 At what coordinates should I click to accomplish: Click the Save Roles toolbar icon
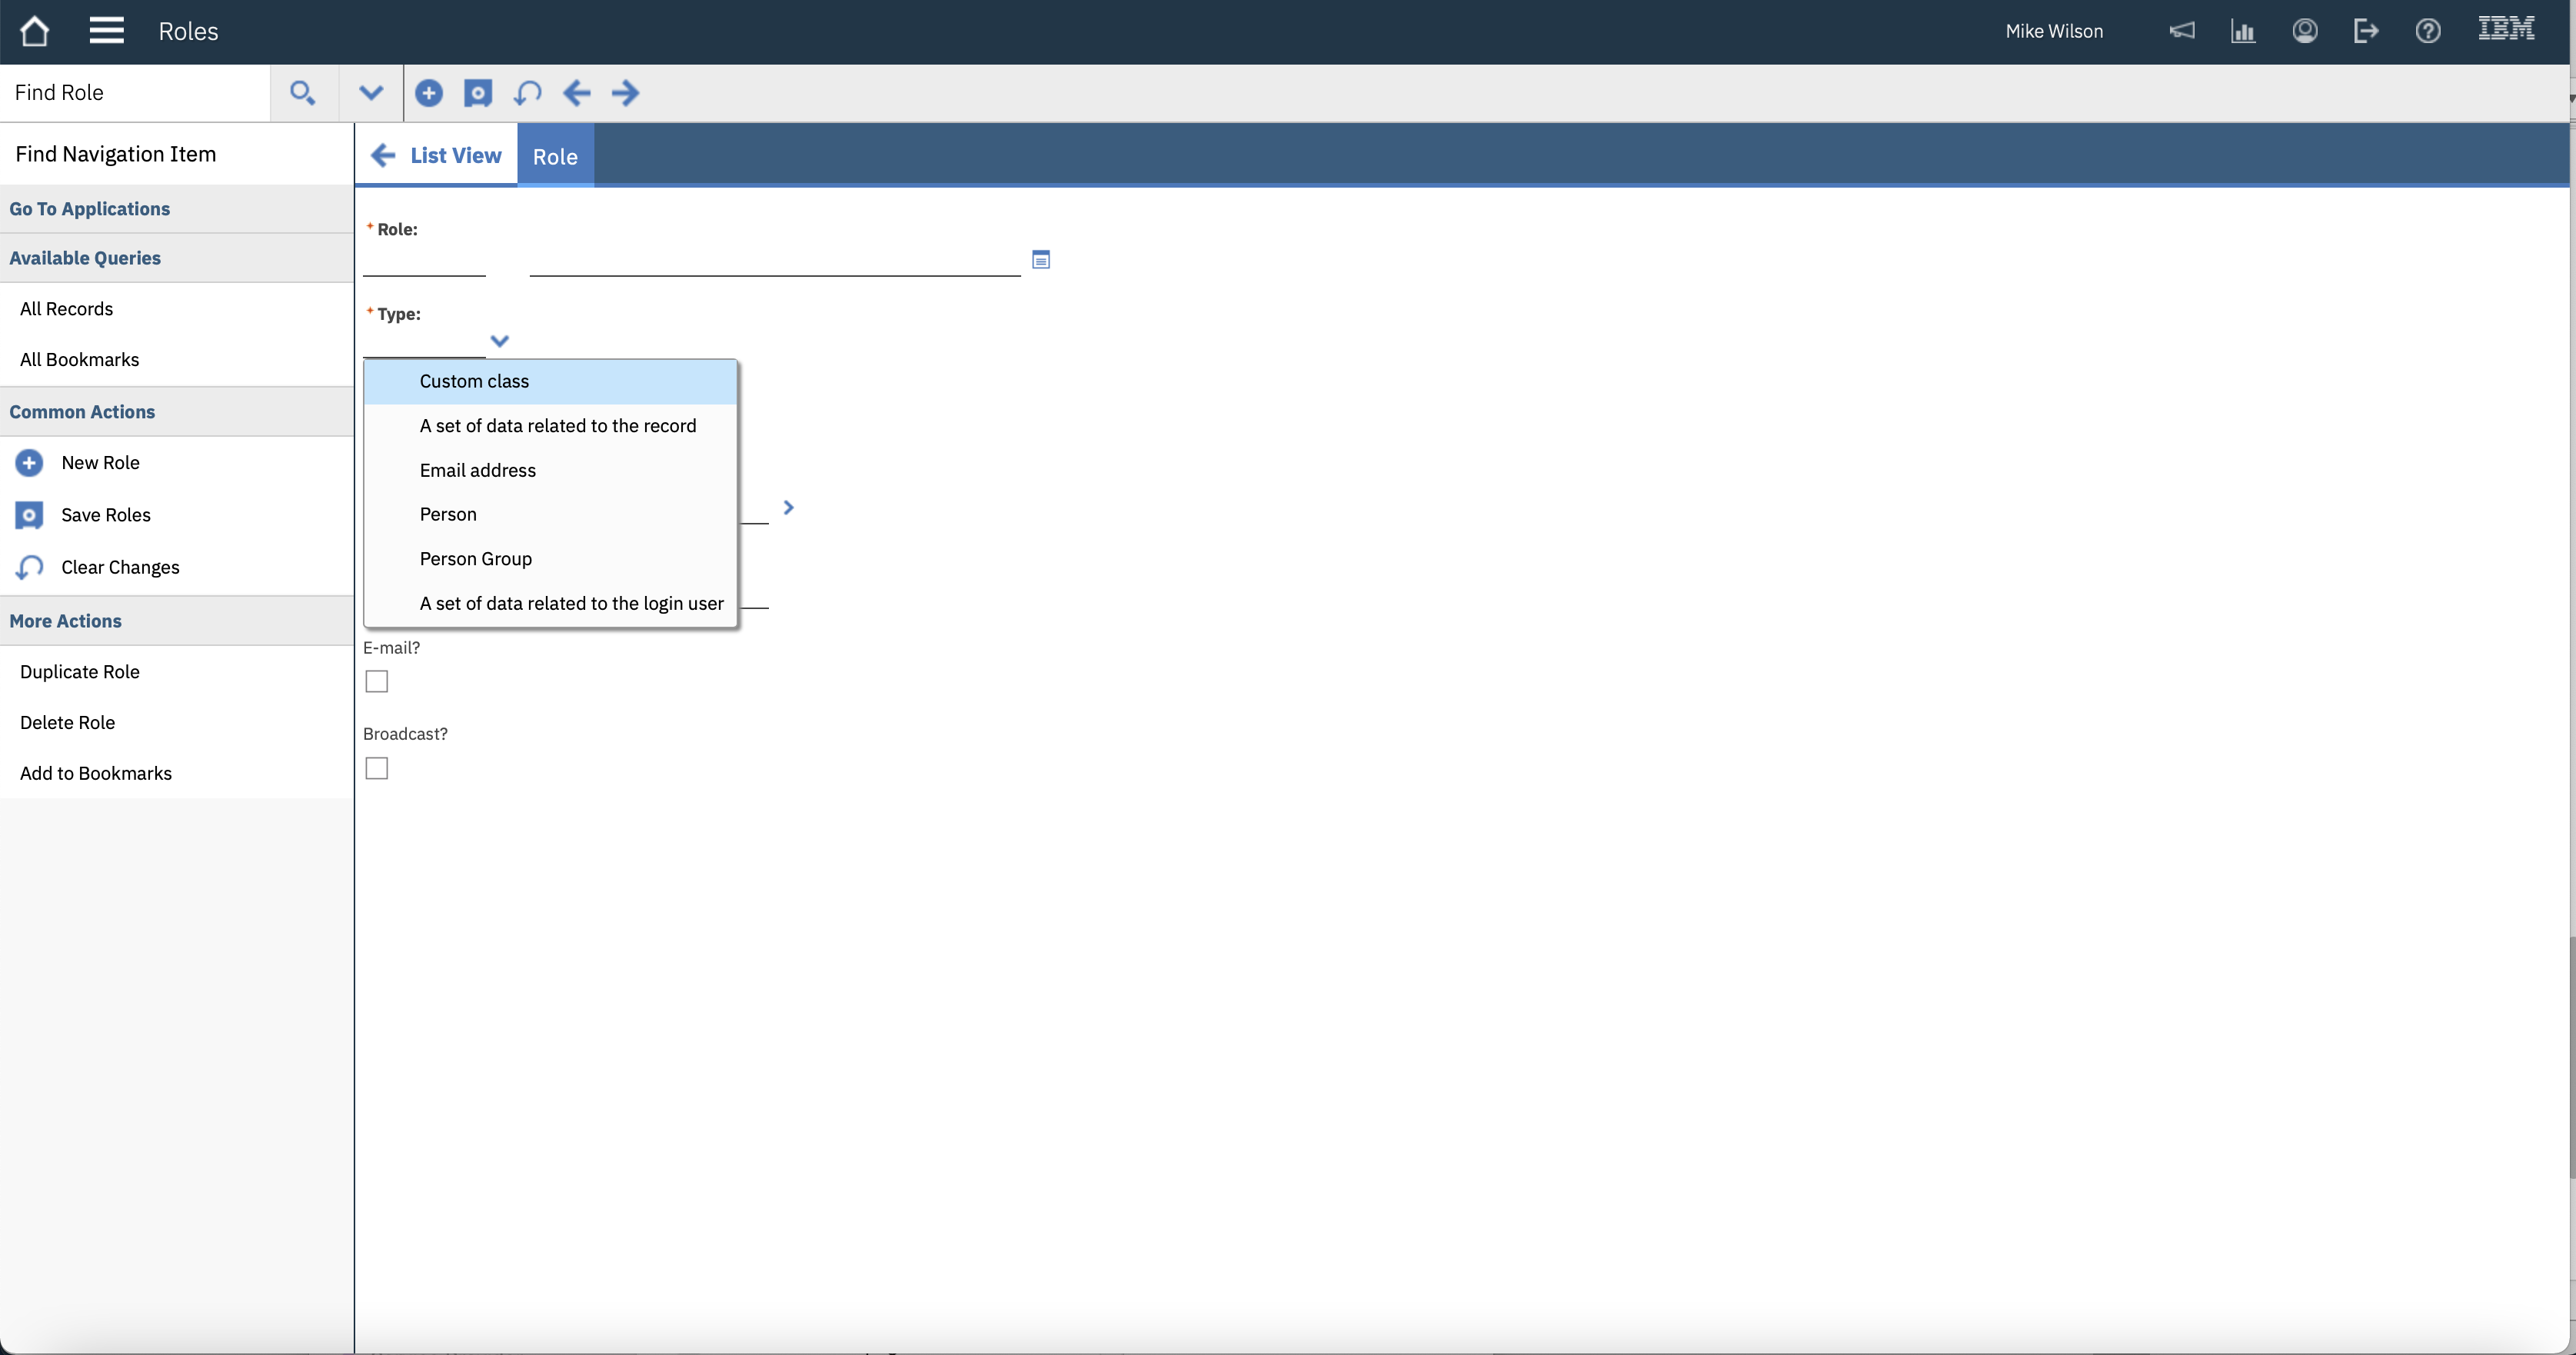coord(478,93)
